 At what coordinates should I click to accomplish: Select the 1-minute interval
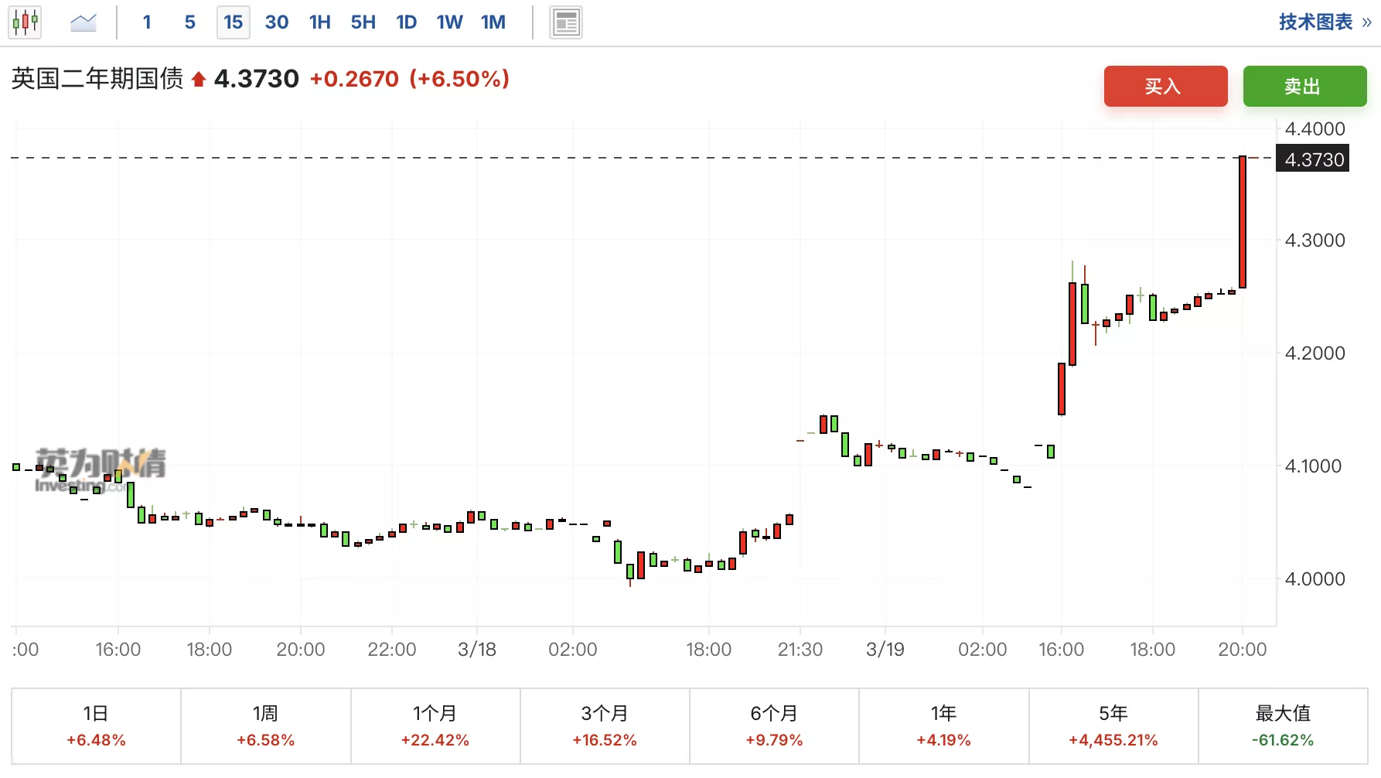tap(147, 22)
